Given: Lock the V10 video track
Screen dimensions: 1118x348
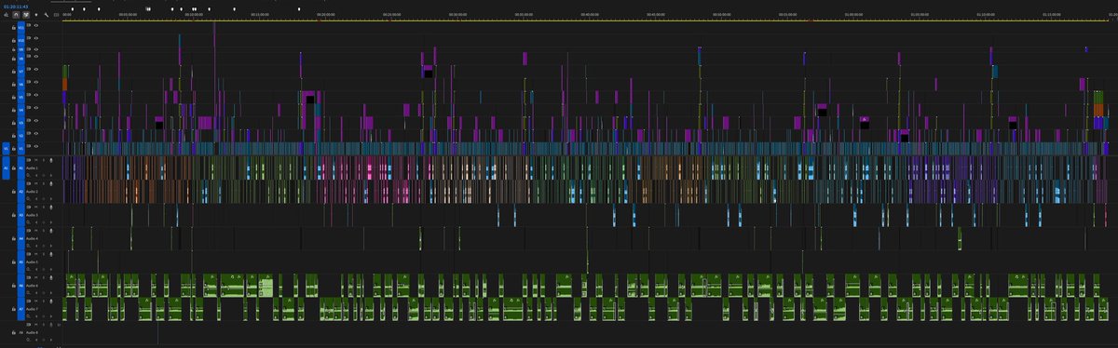Looking at the screenshot, I should point(13,41).
